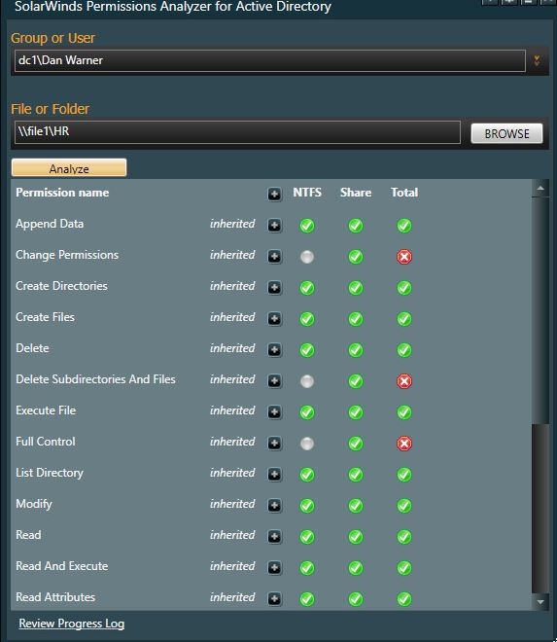This screenshot has width=557, height=642.
Task: Expand the List Directory row
Action: [x=275, y=474]
